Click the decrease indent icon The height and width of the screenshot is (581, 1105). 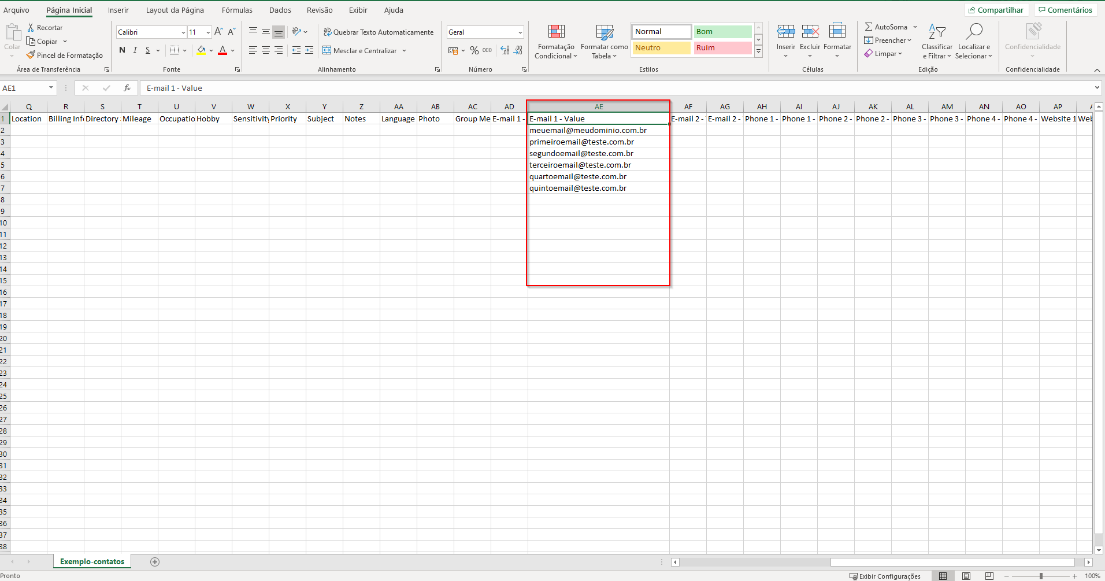pyautogui.click(x=296, y=50)
